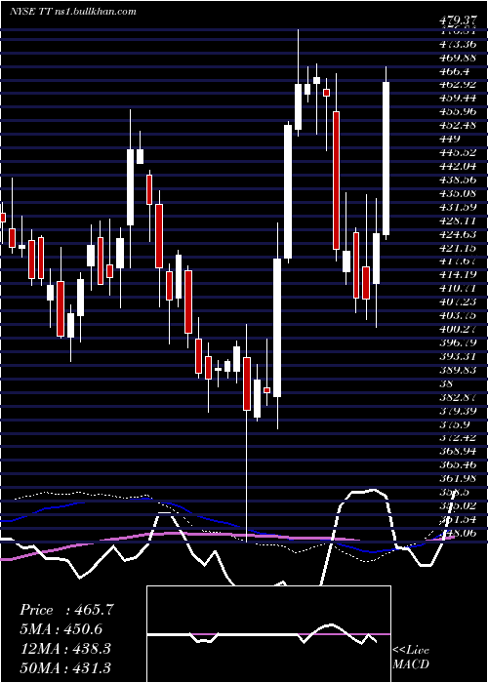
Task: Click the 393.31 price axis label
Action: (459, 356)
